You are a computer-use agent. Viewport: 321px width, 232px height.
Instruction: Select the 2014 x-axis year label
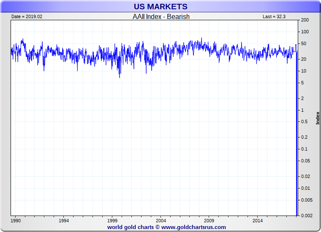coord(257,221)
